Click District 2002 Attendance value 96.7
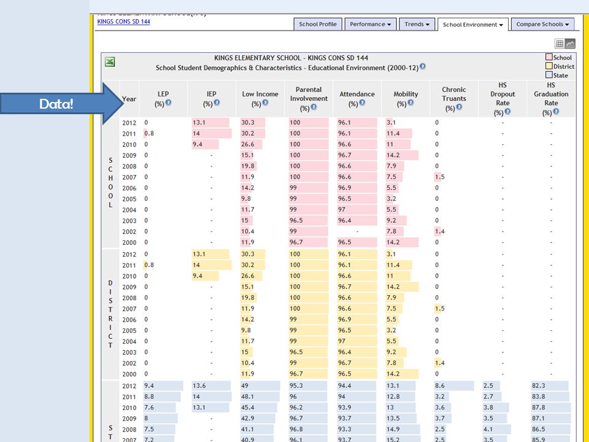 [344, 363]
